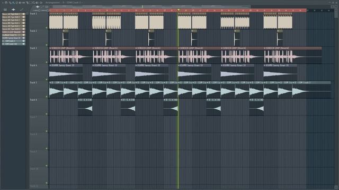Select KSHMR Sweep Down 10 in the picker list

point(14,38)
